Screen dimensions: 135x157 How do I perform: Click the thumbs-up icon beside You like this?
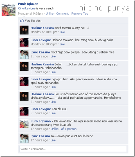click(22, 21)
